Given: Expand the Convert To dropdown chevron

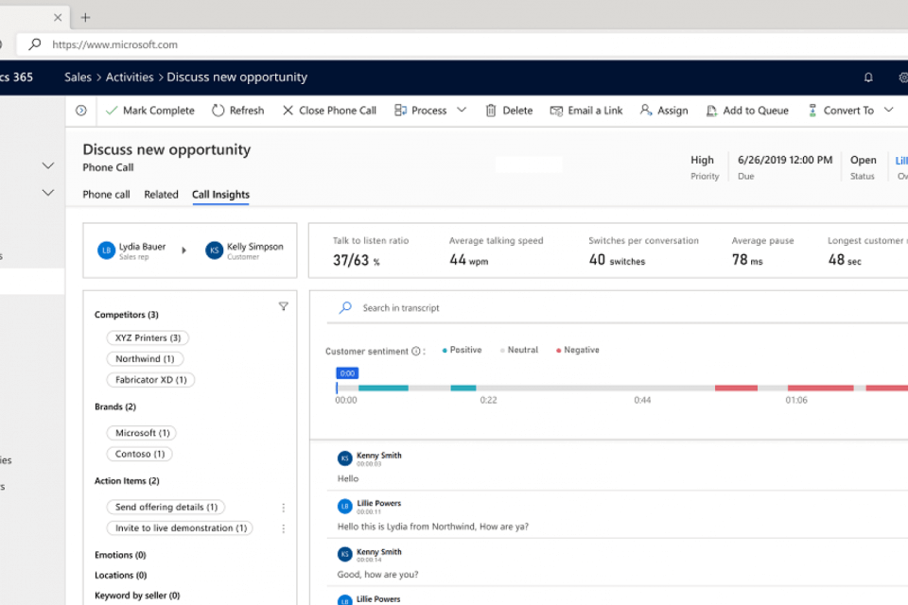Looking at the screenshot, I should point(888,110).
